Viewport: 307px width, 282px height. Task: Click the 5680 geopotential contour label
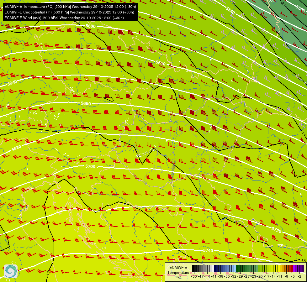[x=16, y=148]
